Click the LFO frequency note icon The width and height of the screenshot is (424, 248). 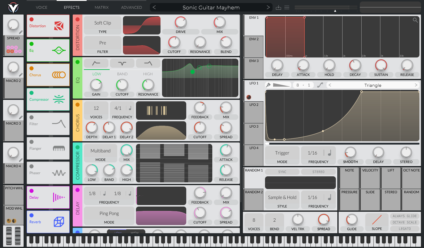tap(330, 153)
